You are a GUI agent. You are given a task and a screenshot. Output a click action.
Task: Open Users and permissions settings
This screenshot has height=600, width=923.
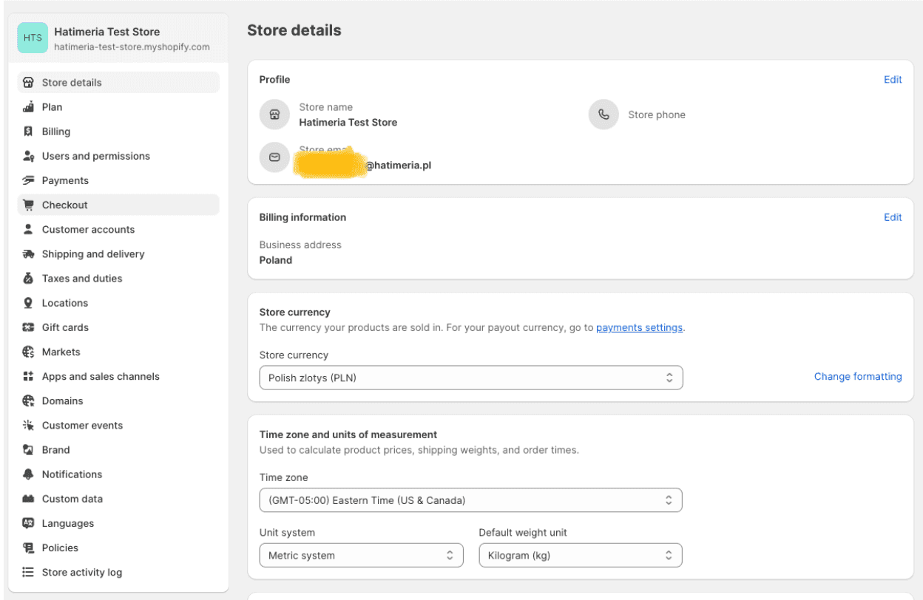(x=94, y=156)
